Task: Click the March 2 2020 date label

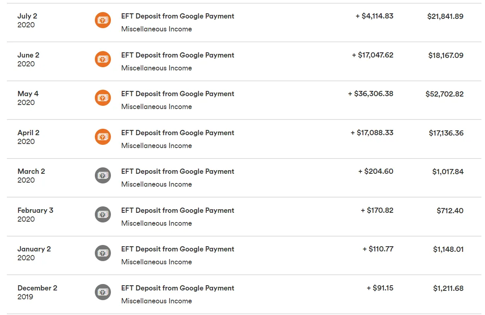Action: (31, 175)
